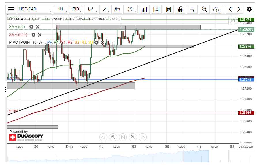Open the info cursor options
257x165 pixels.
[130, 9]
